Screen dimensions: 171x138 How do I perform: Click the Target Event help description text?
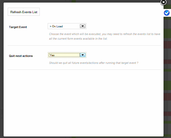pos(104,36)
